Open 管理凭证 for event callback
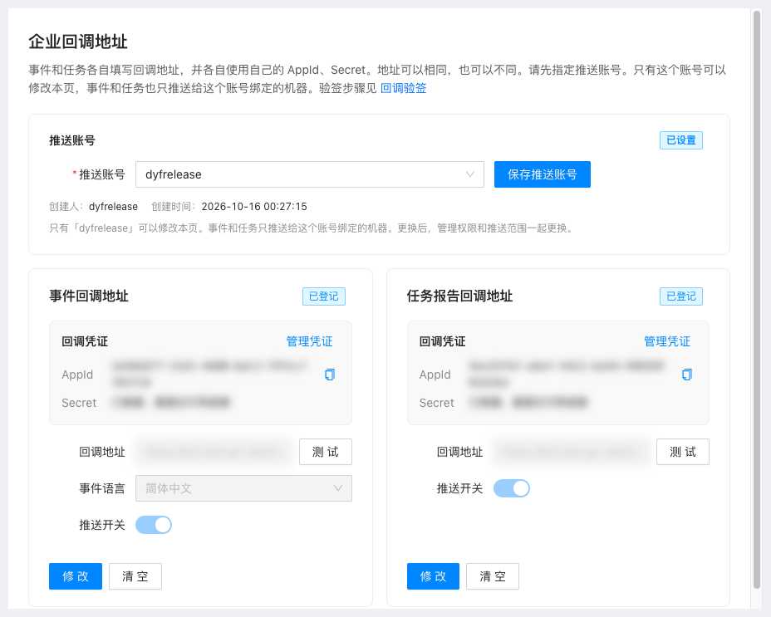 [x=309, y=341]
